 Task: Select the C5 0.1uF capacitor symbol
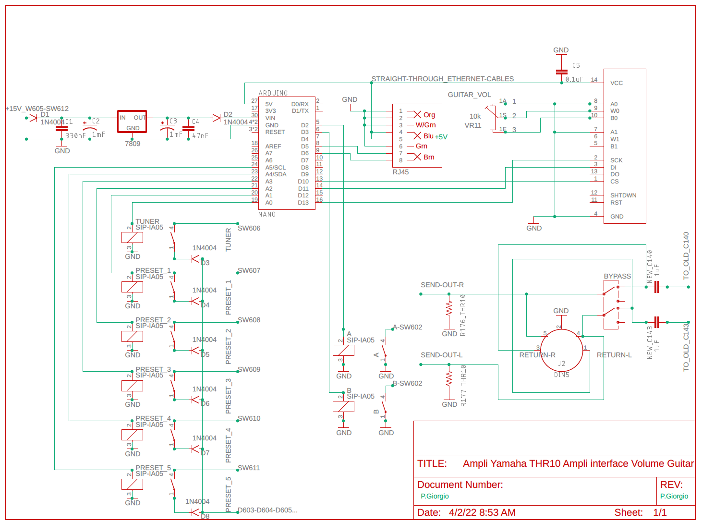click(561, 72)
